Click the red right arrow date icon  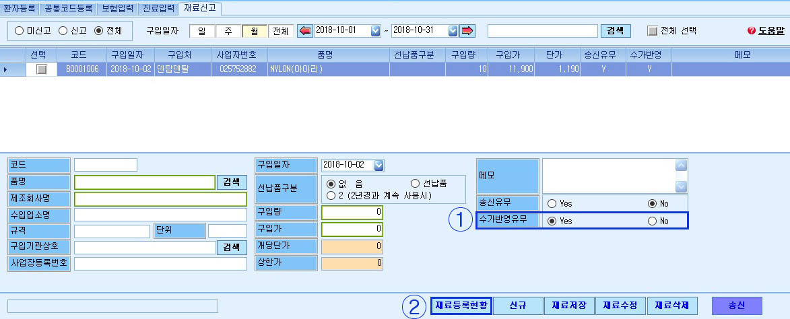(467, 31)
